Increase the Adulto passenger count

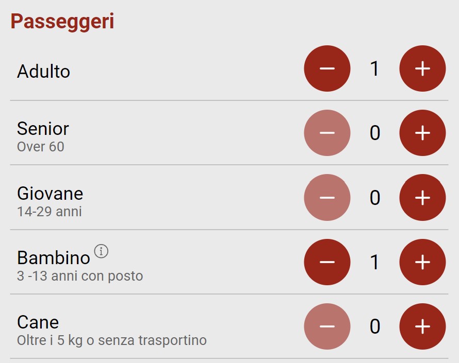point(422,68)
